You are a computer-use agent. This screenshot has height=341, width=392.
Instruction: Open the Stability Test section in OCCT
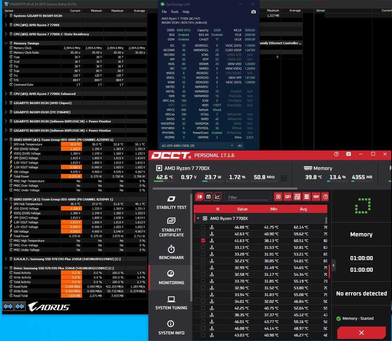[171, 202]
